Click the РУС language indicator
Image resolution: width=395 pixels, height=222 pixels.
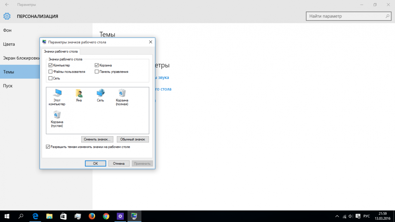click(x=366, y=216)
